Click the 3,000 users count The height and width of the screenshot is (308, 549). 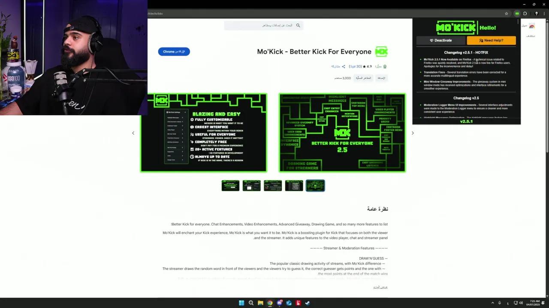[343, 78]
